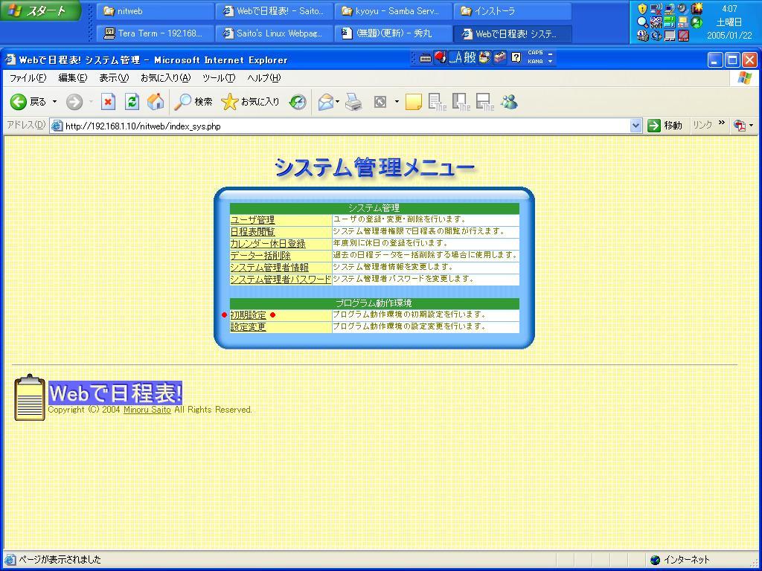
Task: Click the address bar URL field
Action: click(x=342, y=126)
